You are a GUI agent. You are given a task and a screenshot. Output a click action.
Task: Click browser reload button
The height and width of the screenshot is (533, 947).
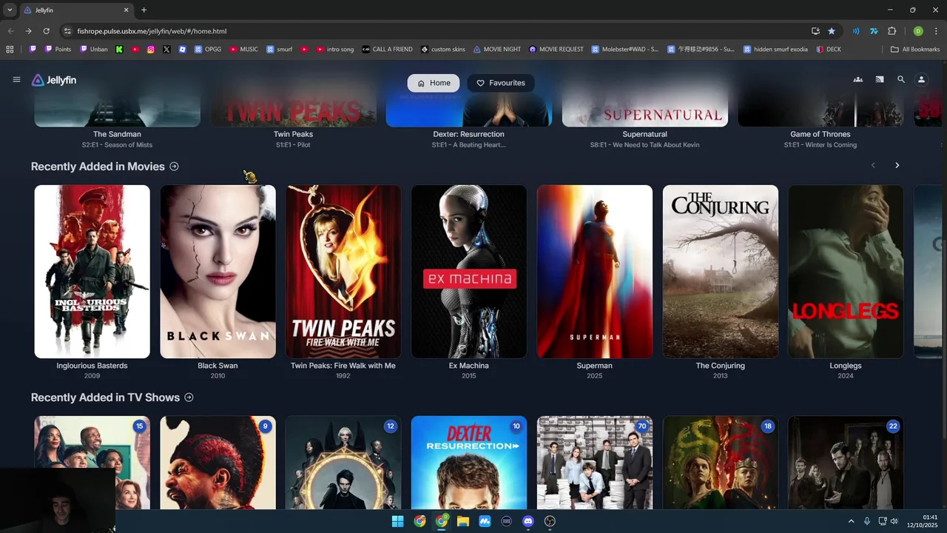coord(46,31)
